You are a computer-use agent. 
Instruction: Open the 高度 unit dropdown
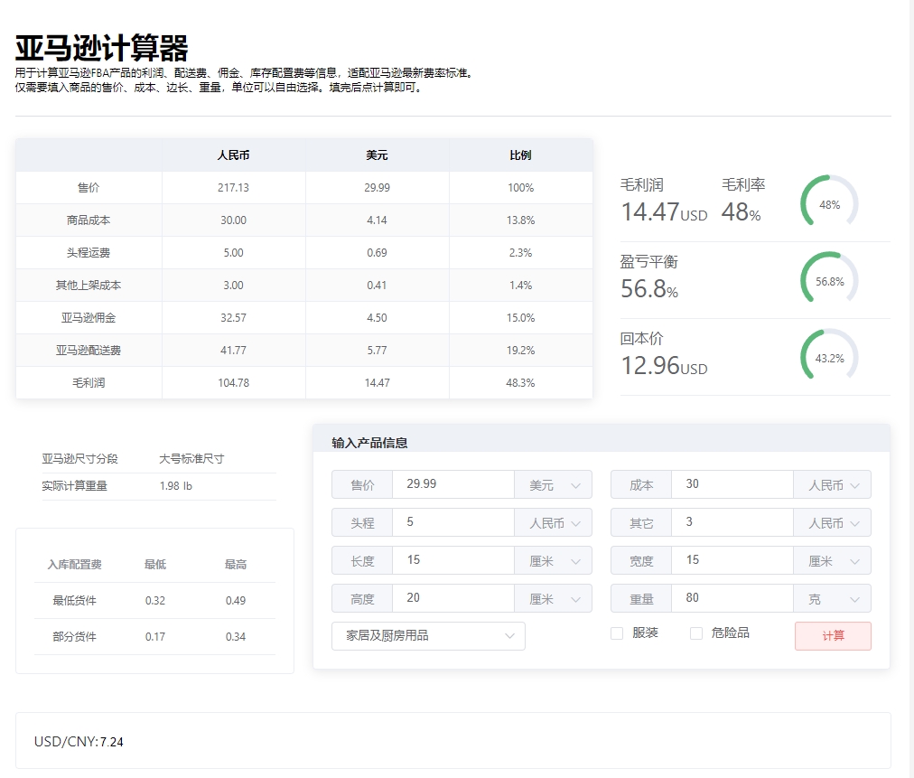point(553,598)
